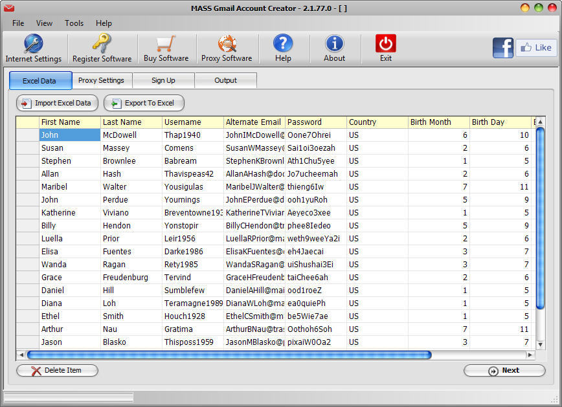Select username cell "Gratima"
Screen dimensions: 562x407
193,329
